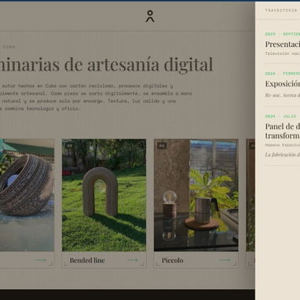Image resolution: width=300 pixels, height=300 pixels.
Task: Click the 2024 Julio date label
Action: click(280, 116)
